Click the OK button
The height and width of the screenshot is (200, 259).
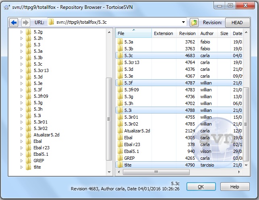pyautogui.click(x=201, y=187)
